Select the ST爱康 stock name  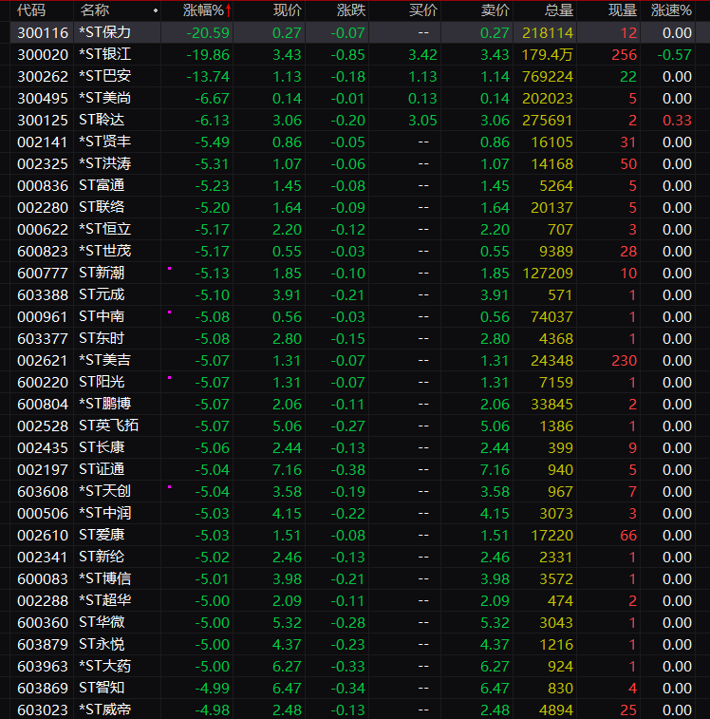tap(102, 535)
